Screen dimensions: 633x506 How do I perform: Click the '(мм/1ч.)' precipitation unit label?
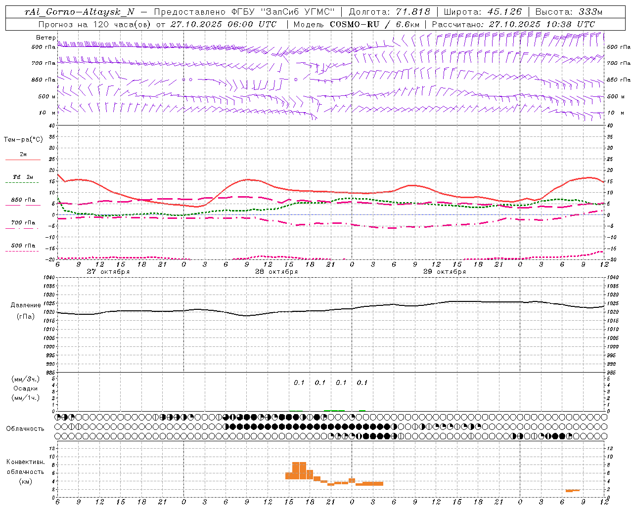click(x=26, y=398)
